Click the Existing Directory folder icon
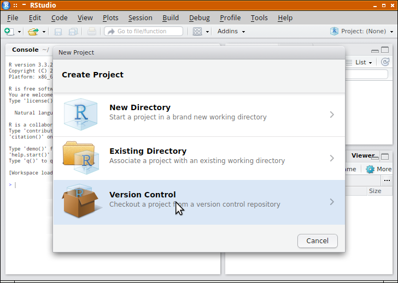 [81, 158]
